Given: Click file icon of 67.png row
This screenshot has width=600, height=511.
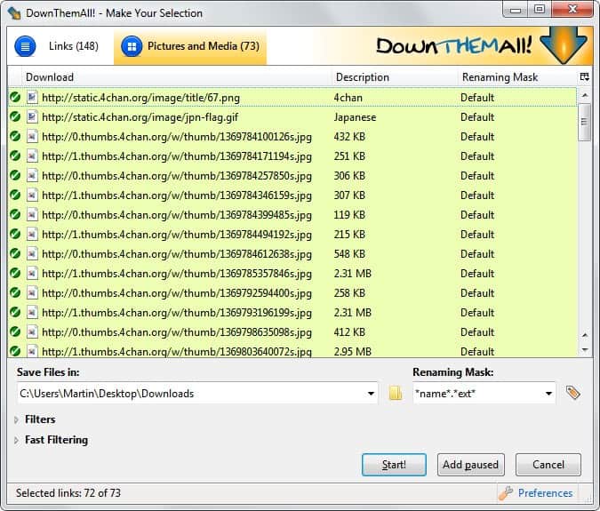Looking at the screenshot, I should (x=32, y=98).
